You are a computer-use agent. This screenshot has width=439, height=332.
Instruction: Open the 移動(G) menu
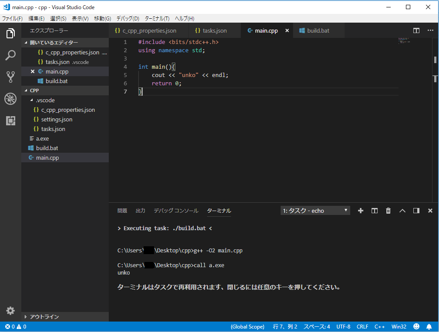click(103, 18)
